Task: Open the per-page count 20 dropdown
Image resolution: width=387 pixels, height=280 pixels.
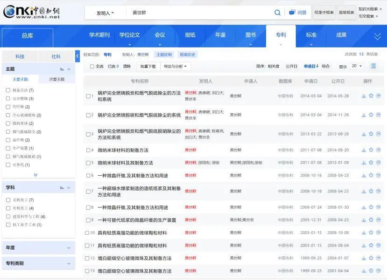Action: click(x=356, y=66)
